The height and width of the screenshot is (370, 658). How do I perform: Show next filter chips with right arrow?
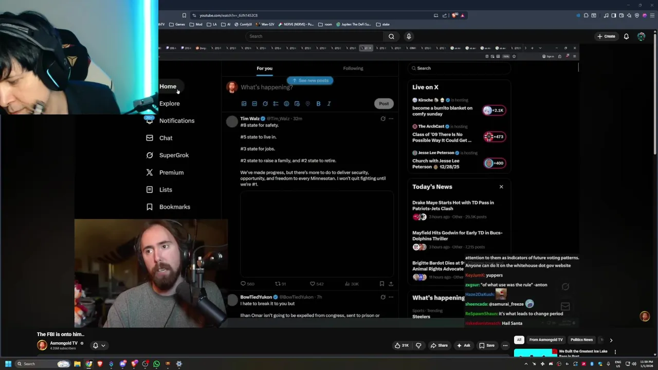click(x=611, y=340)
